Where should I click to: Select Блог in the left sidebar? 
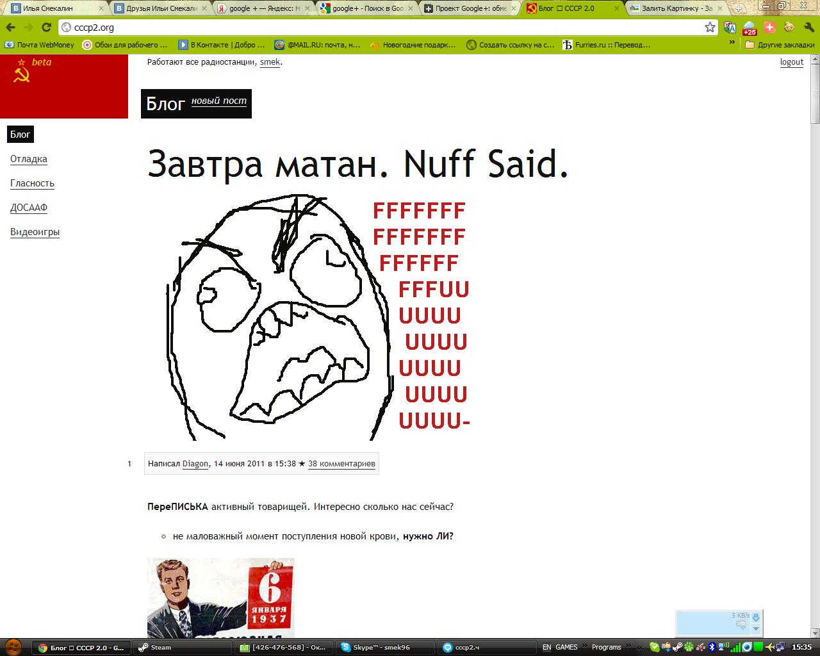20,135
